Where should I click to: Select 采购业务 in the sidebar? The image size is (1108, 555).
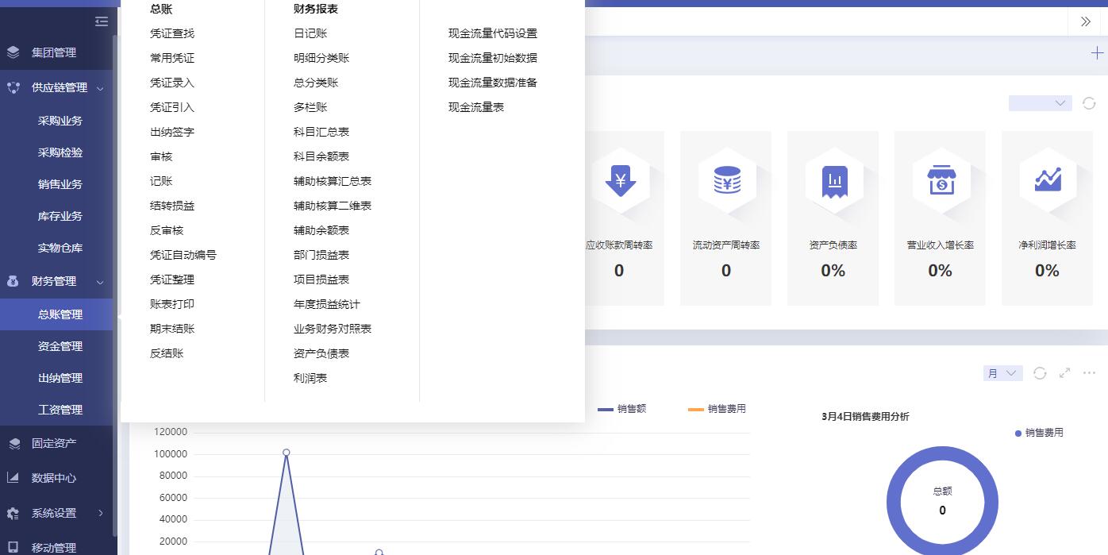(x=59, y=121)
